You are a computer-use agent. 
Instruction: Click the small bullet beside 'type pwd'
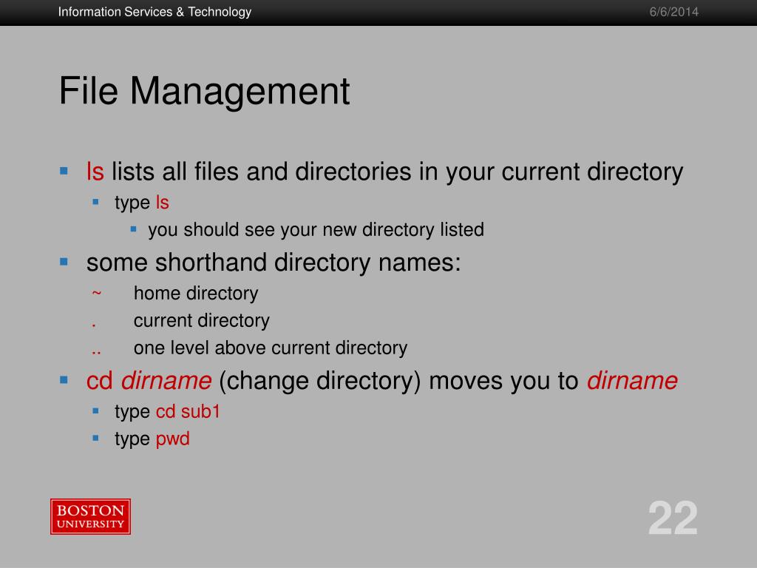(x=95, y=438)
